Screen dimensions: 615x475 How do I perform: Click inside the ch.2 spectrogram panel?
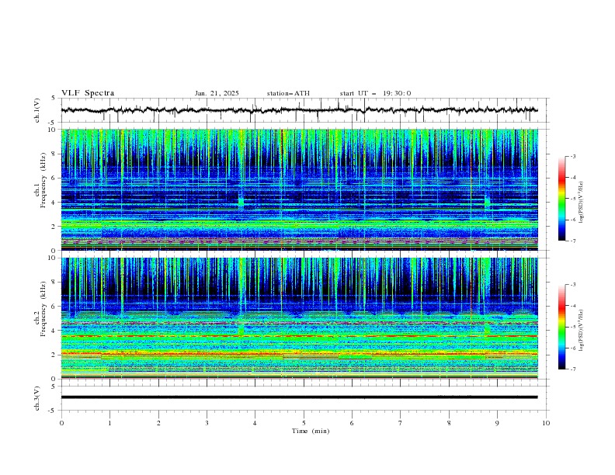coord(299,318)
